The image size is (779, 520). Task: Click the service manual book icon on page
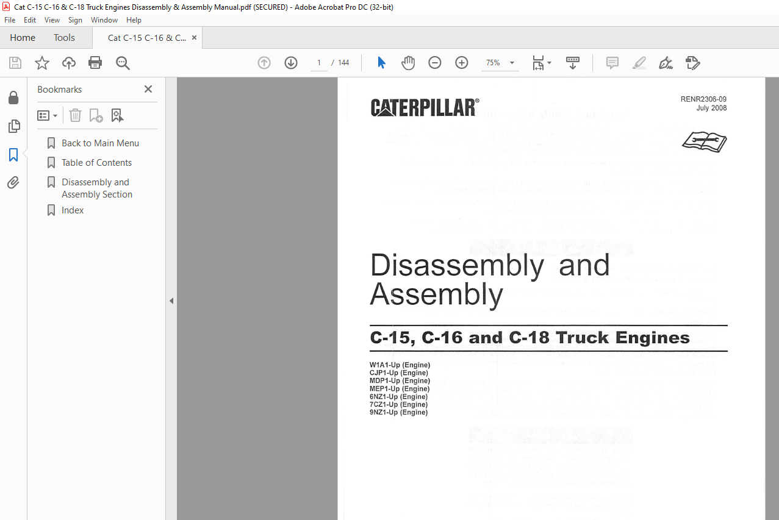(705, 142)
